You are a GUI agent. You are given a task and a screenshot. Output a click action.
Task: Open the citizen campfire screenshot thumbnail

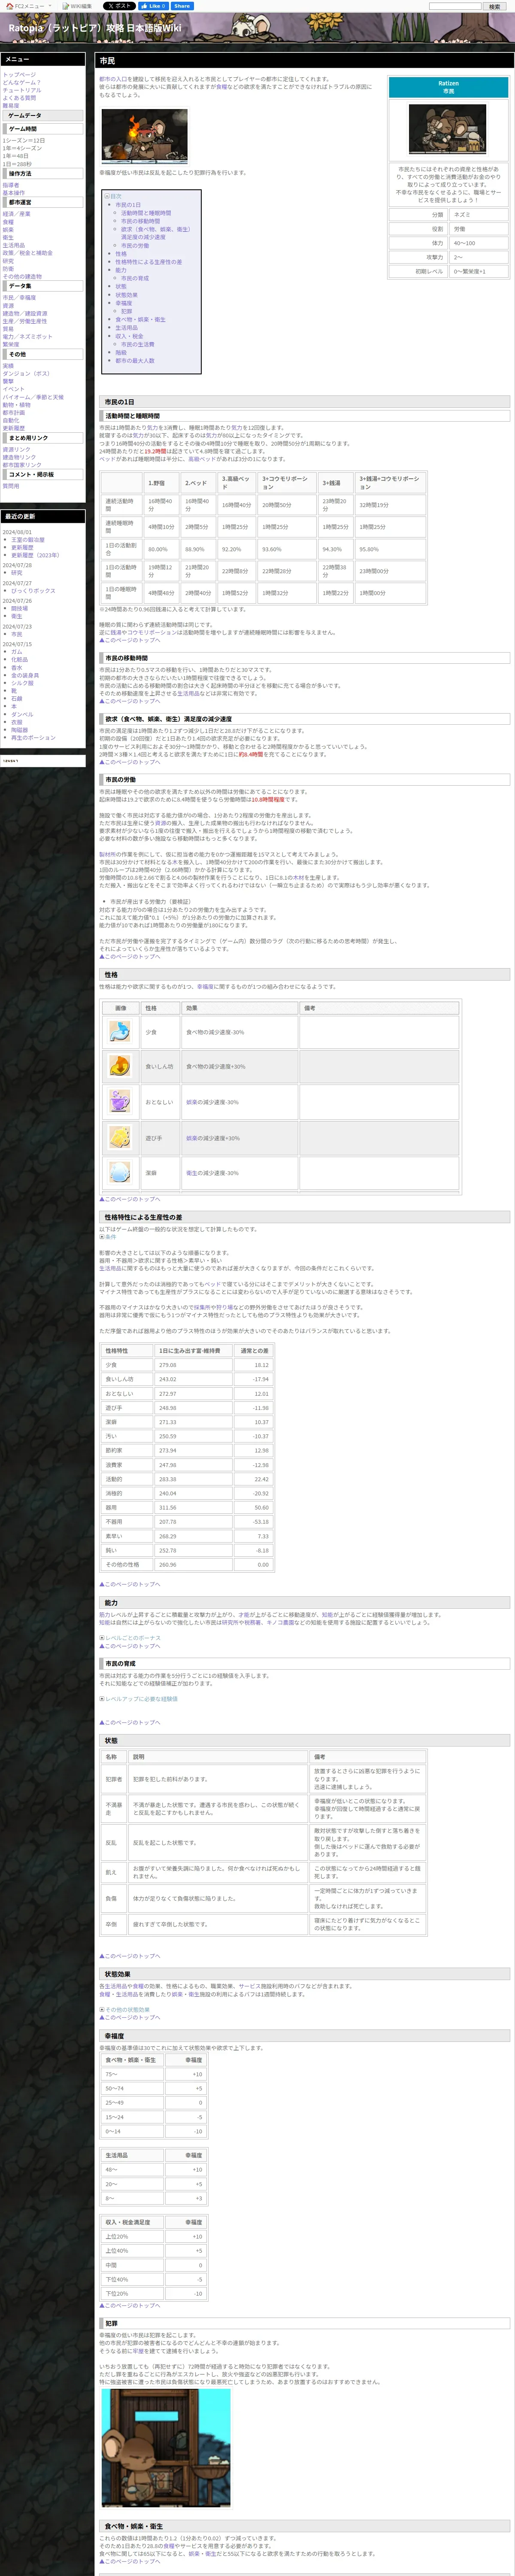144,136
